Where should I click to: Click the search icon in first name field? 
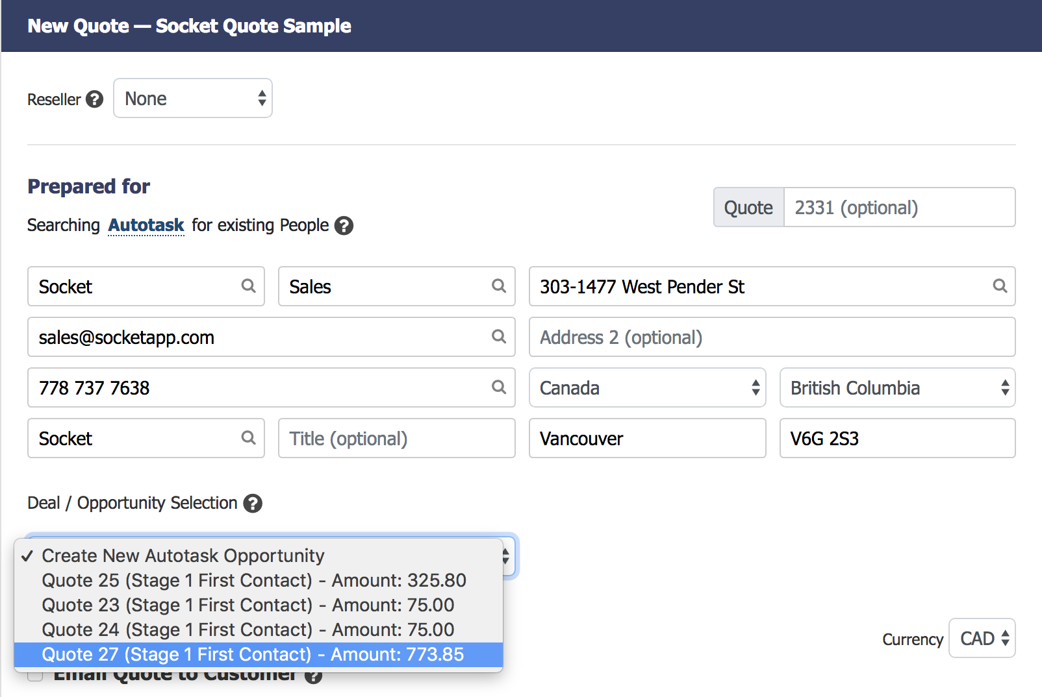[248, 286]
